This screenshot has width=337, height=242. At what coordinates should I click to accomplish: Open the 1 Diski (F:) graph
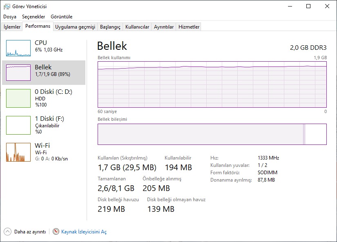[x=18, y=125]
